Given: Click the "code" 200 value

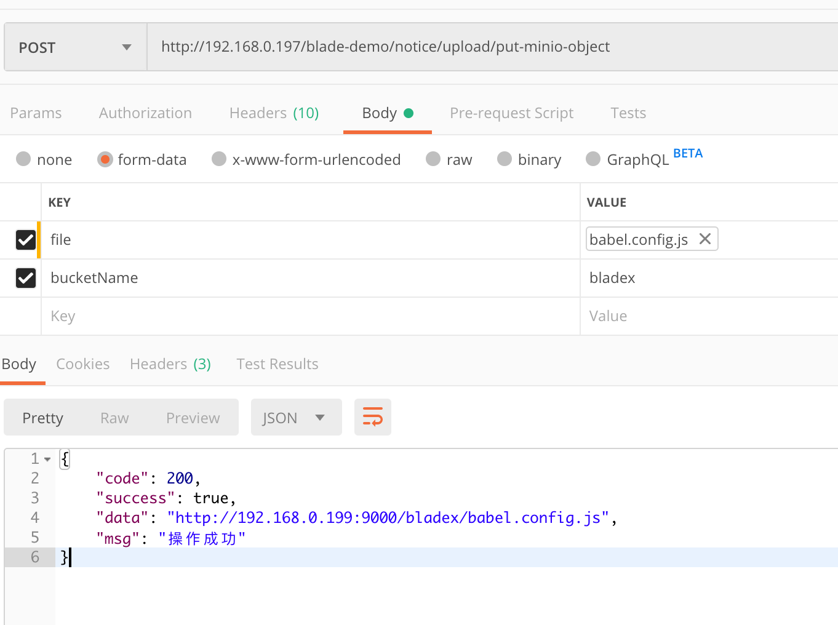Looking at the screenshot, I should (x=180, y=479).
